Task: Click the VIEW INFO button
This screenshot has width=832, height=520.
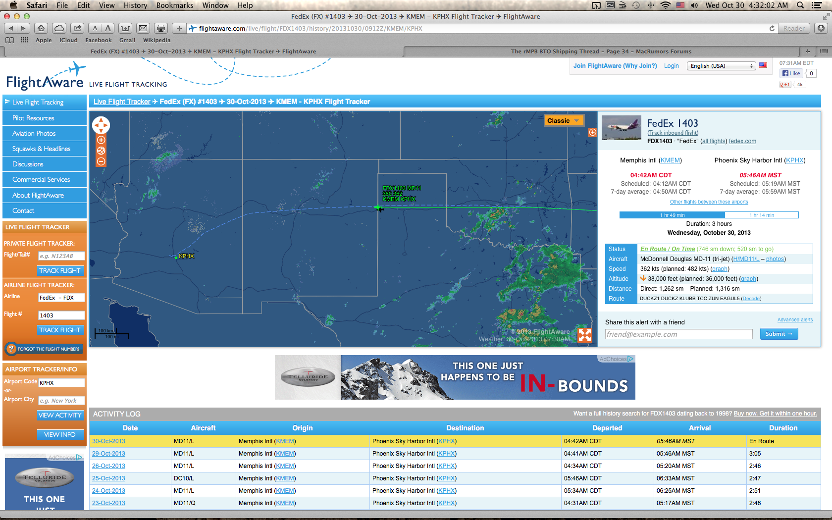Action: (x=60, y=434)
